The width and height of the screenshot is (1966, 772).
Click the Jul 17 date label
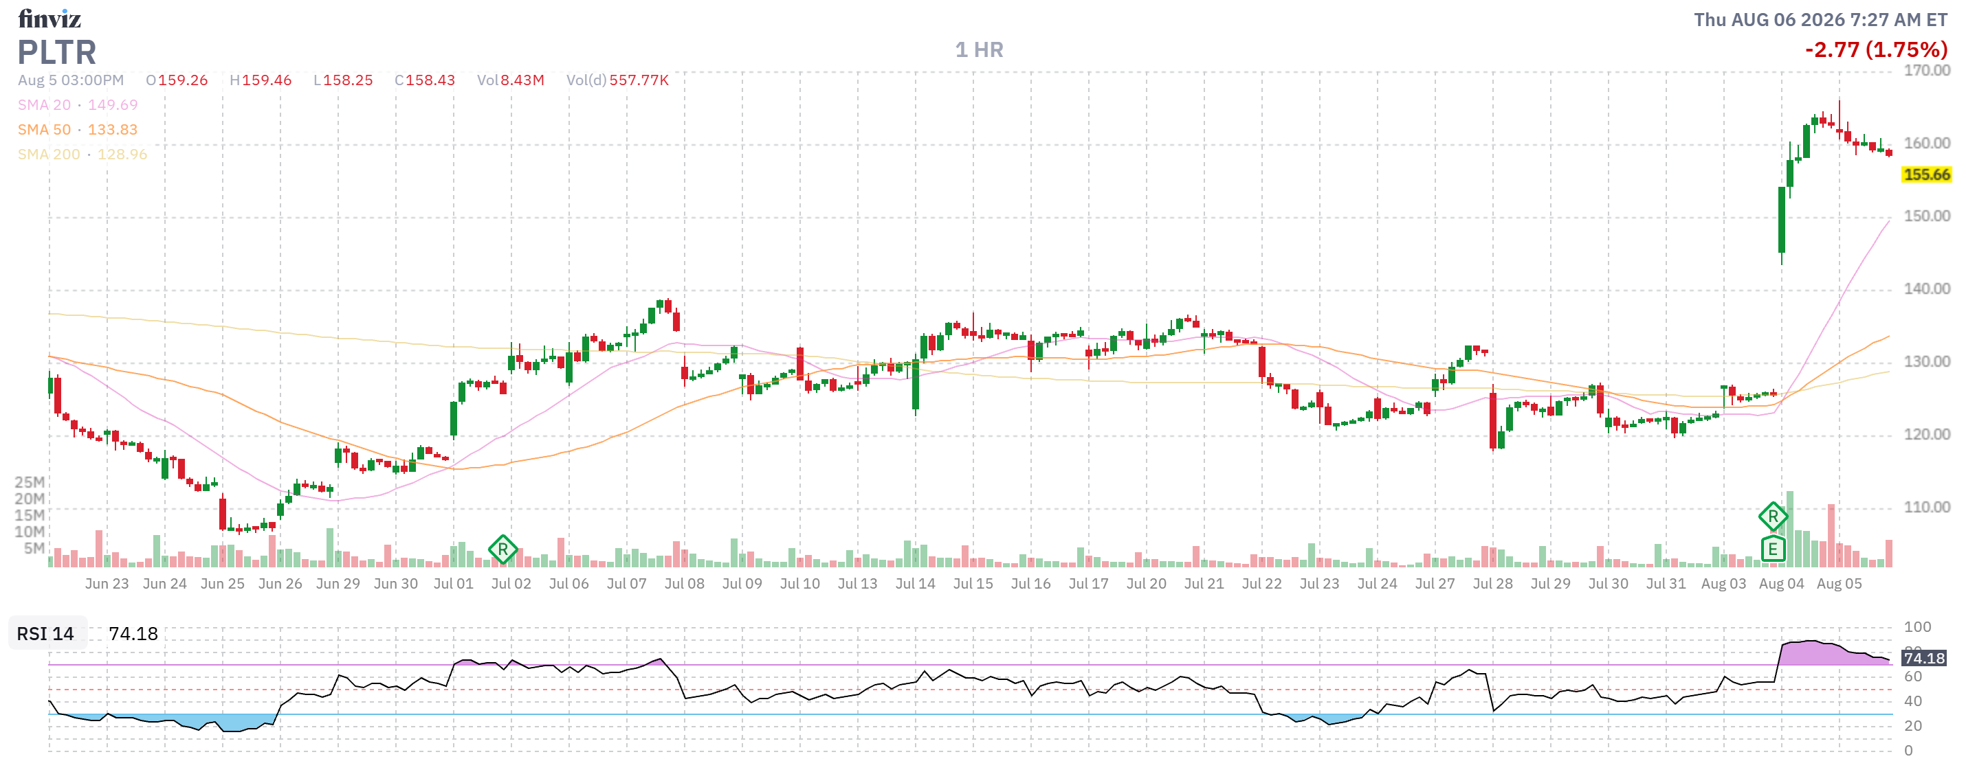pyautogui.click(x=1089, y=584)
